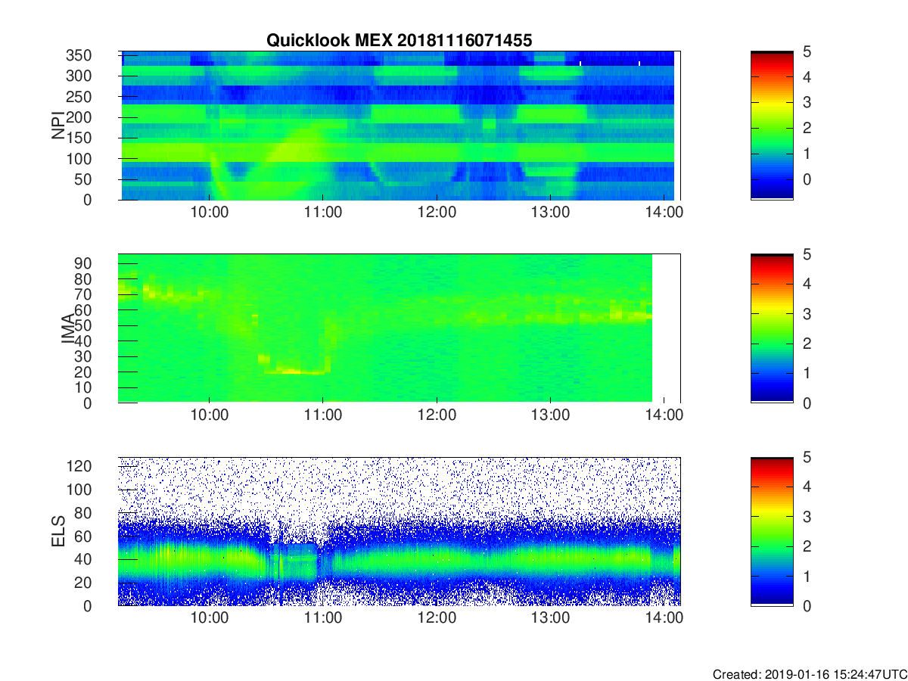Click the 14:00 tick under the IMA plot
The width and height of the screenshot is (908, 681).
(664, 415)
